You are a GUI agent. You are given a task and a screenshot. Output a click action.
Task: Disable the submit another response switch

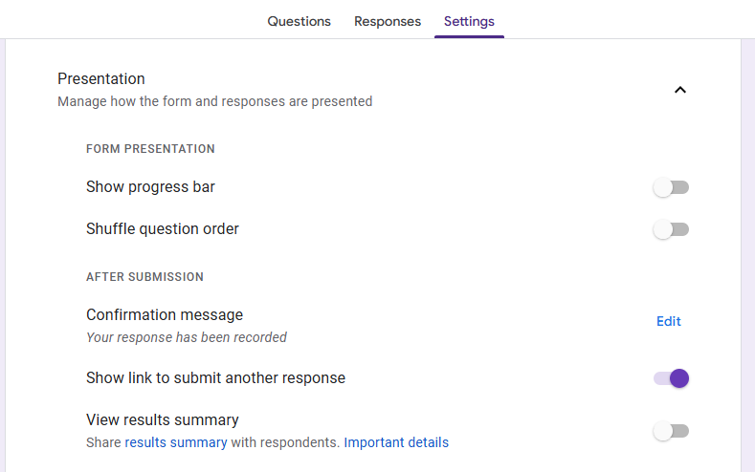[x=671, y=378]
